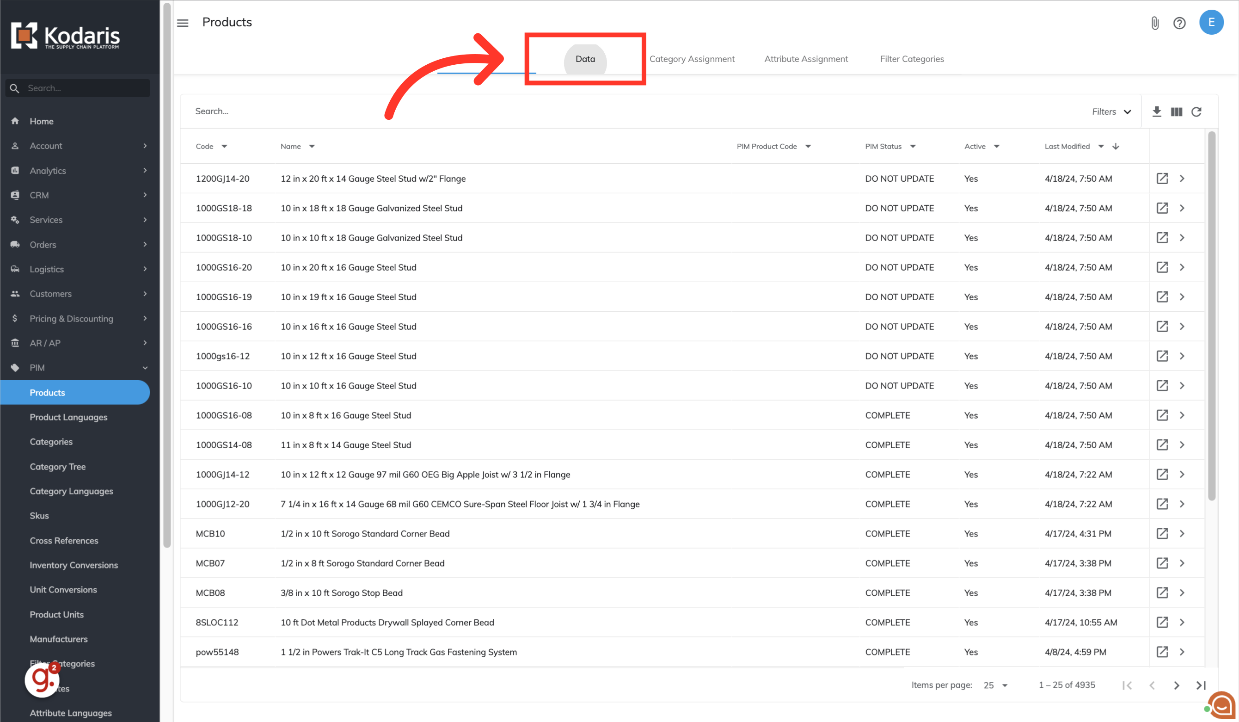This screenshot has width=1239, height=722.
Task: Open the column chooser icon
Action: (1176, 111)
